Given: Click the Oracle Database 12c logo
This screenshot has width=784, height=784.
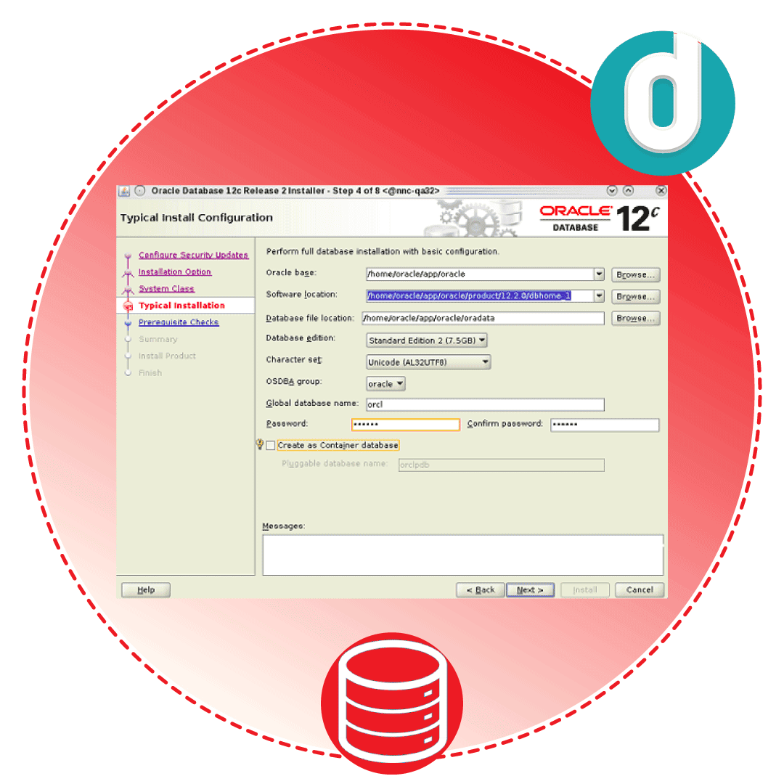Looking at the screenshot, I should coord(600,219).
